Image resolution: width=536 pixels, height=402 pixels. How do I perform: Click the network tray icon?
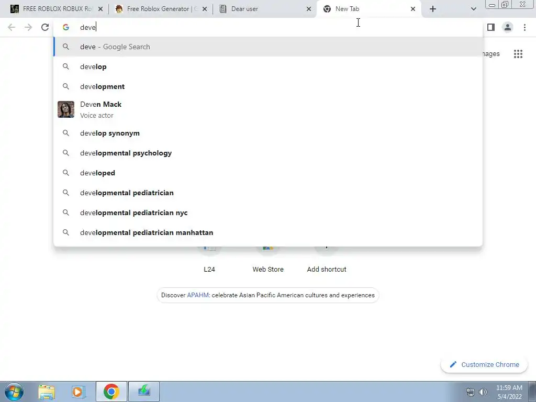point(471,392)
